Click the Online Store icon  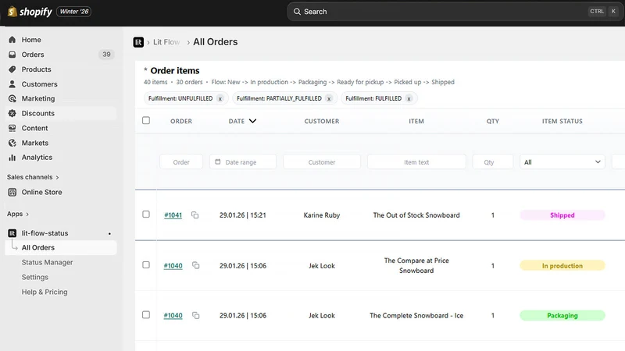[x=12, y=192]
